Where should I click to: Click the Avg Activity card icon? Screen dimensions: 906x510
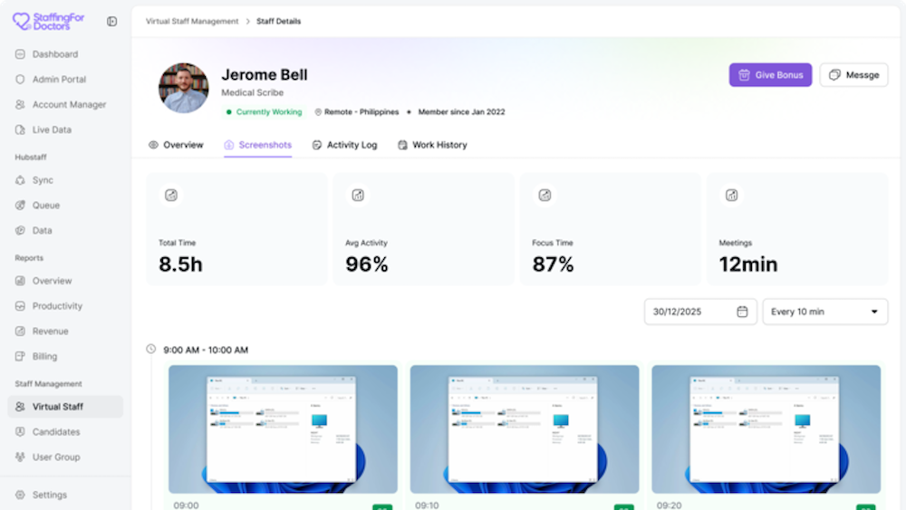coord(358,195)
